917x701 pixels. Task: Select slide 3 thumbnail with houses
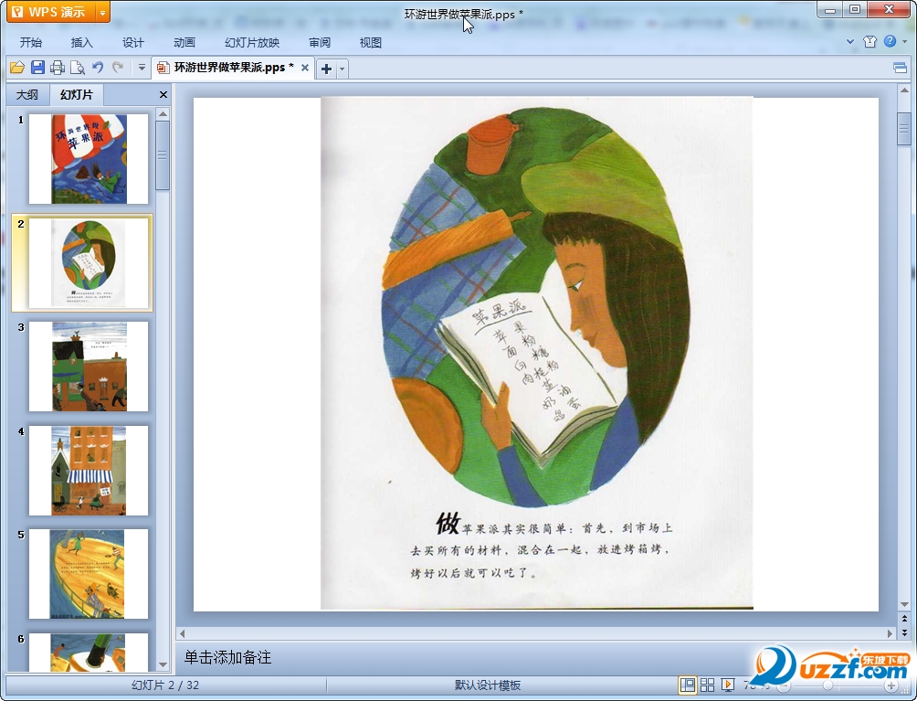[x=89, y=366]
